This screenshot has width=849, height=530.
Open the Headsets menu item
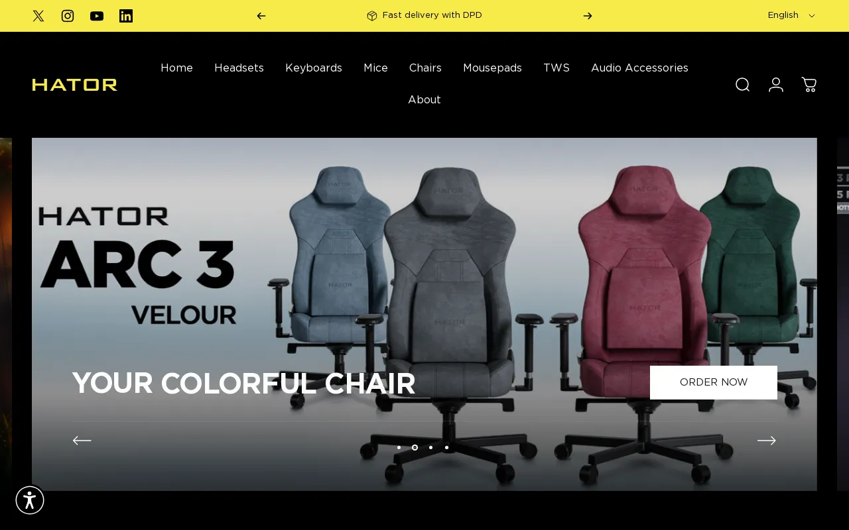point(239,68)
